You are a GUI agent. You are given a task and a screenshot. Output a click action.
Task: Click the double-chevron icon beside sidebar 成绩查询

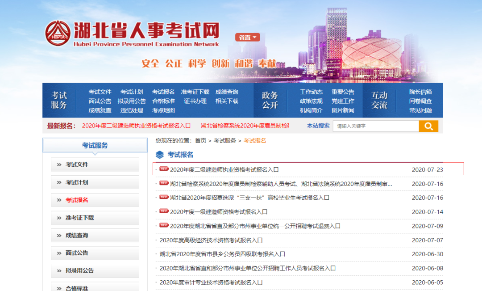click(59, 236)
